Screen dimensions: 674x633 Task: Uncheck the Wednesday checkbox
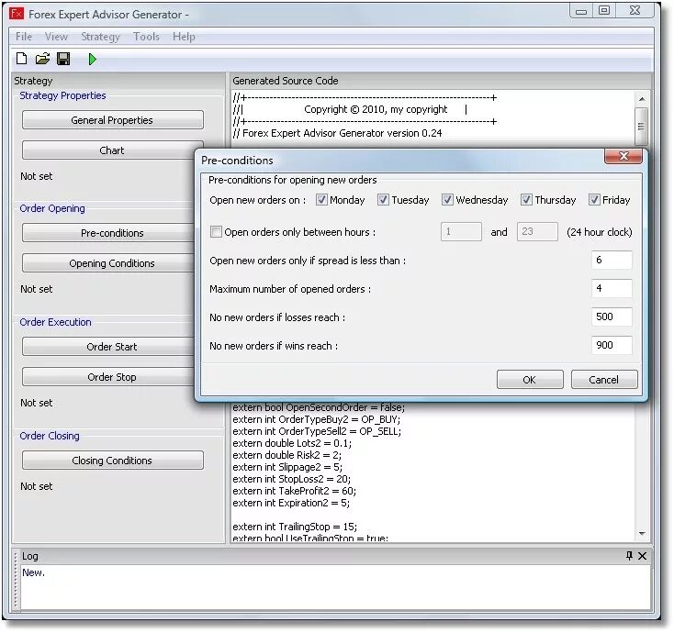coord(447,200)
